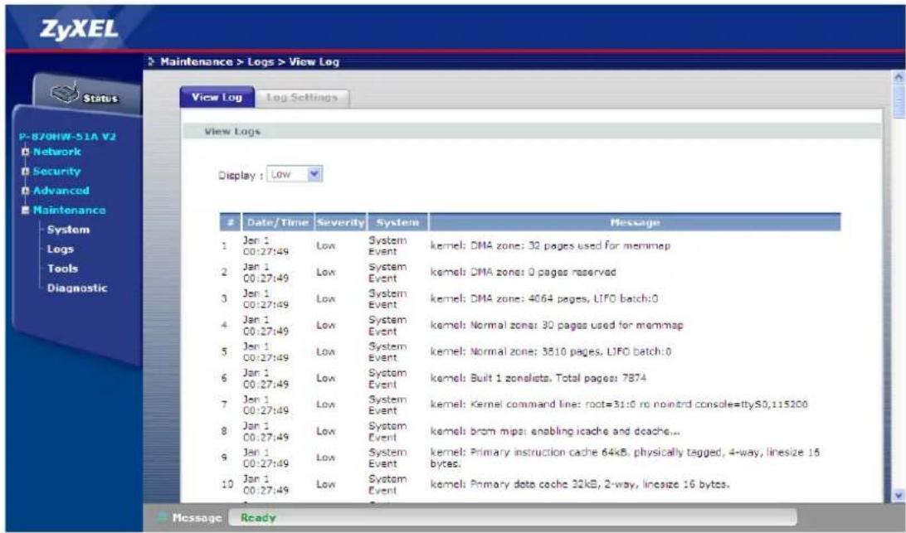
Task: Open Logs under Maintenance
Action: click(x=60, y=249)
